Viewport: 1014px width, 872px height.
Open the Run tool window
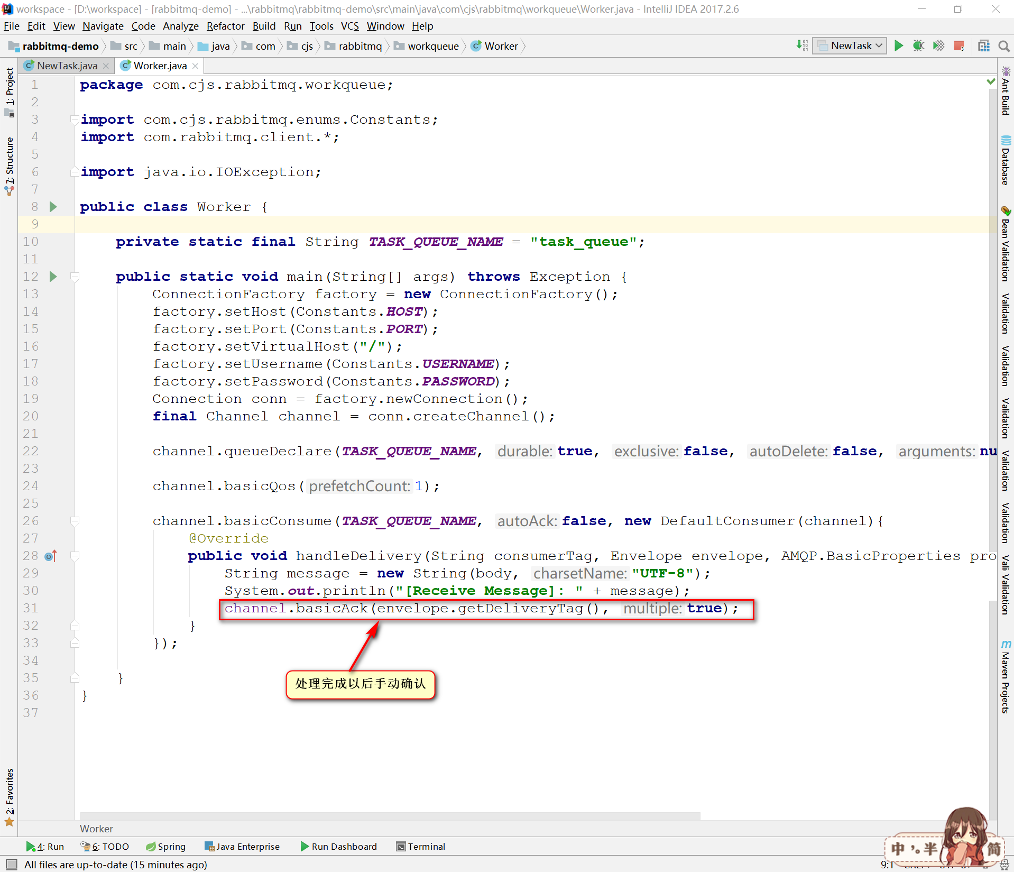point(45,847)
